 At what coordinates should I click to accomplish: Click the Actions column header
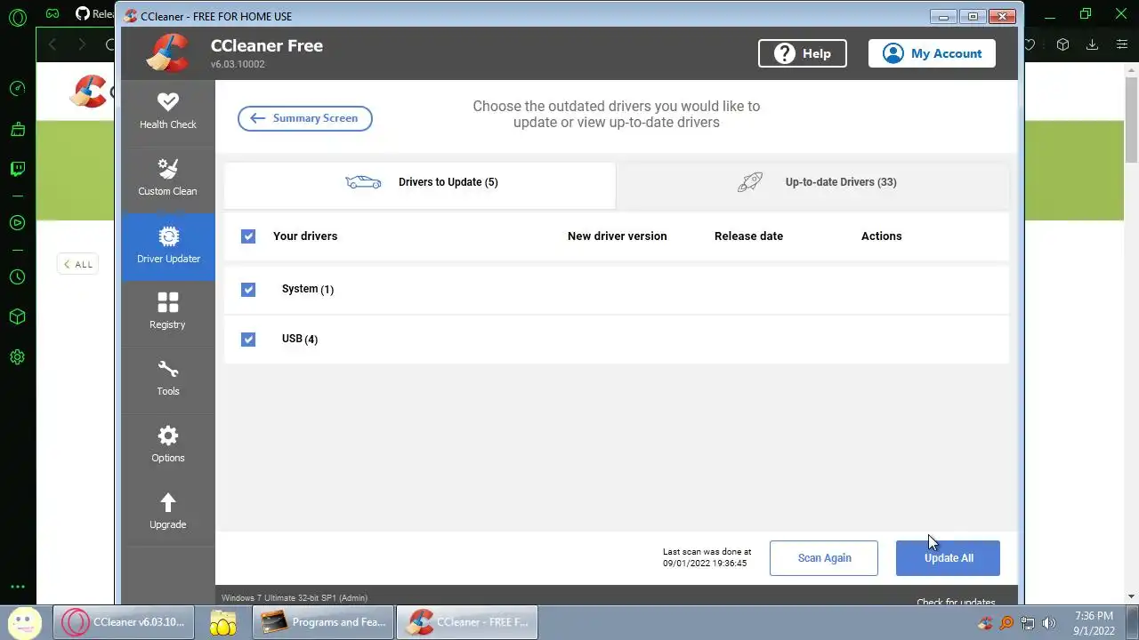tap(881, 236)
